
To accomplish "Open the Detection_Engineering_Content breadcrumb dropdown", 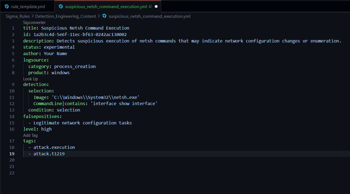I will [x=65, y=16].
